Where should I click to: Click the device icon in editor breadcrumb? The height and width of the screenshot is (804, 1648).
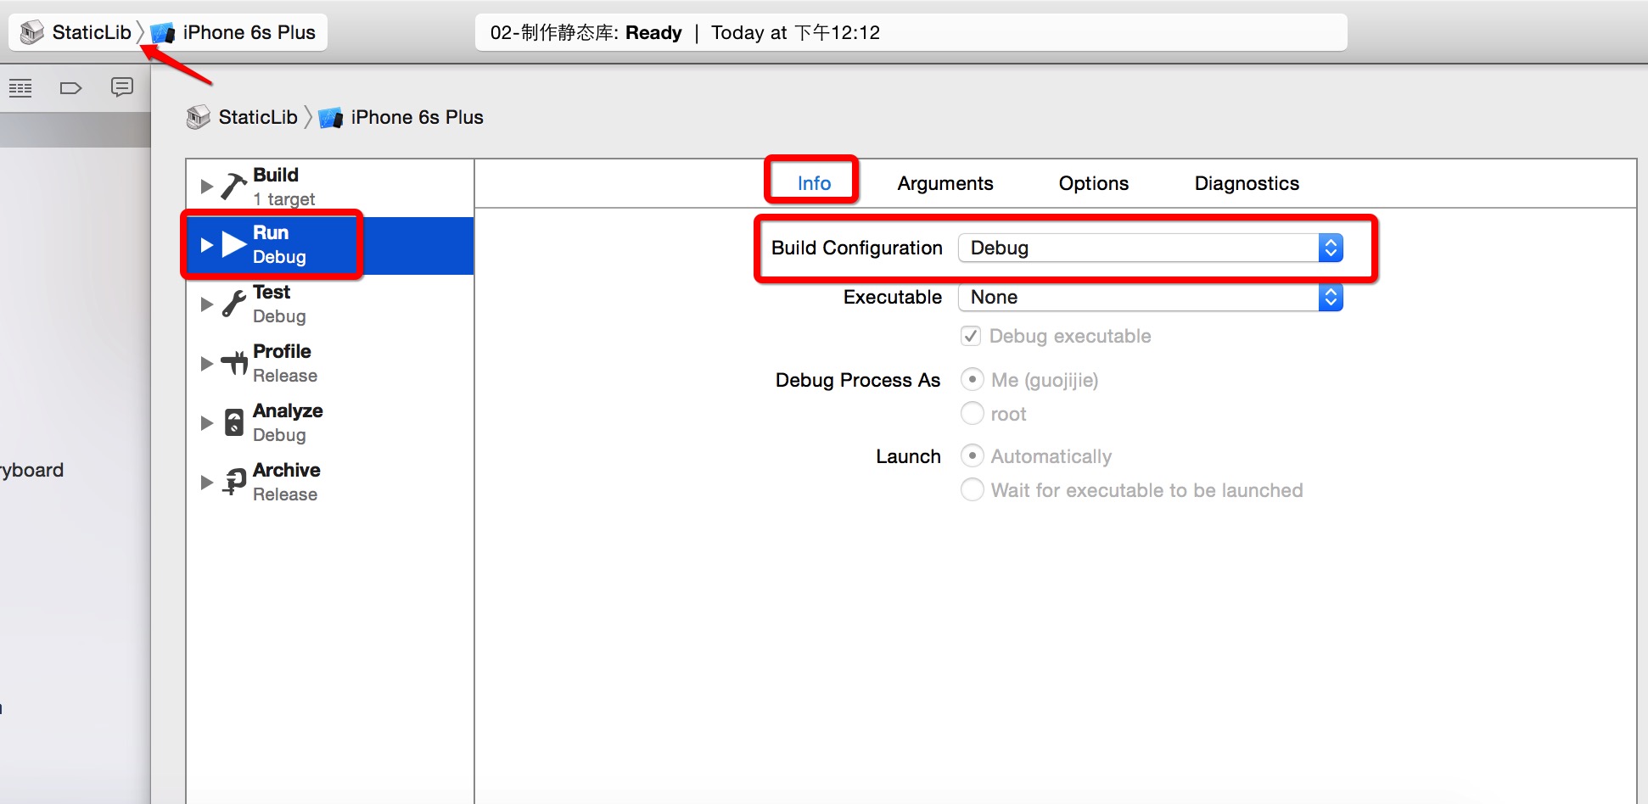coord(331,118)
